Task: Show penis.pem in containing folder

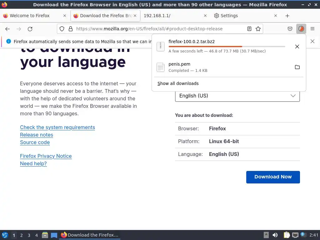Action: pos(297,67)
